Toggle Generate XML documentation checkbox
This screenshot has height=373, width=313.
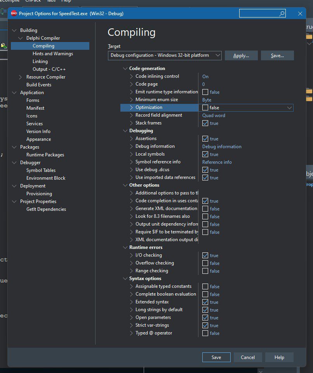point(205,208)
